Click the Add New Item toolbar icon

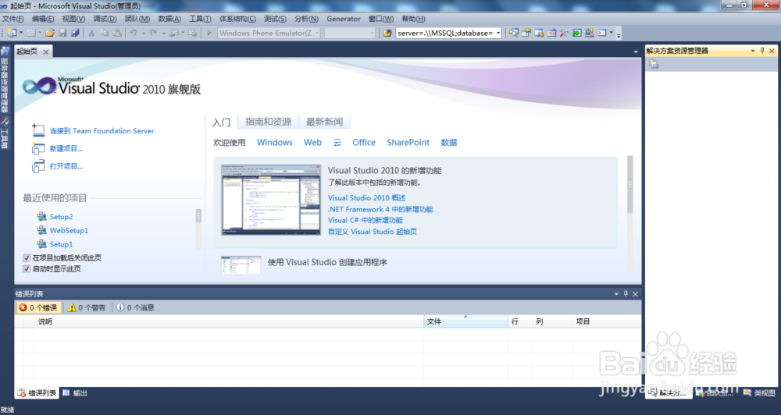pyautogui.click(x=31, y=33)
